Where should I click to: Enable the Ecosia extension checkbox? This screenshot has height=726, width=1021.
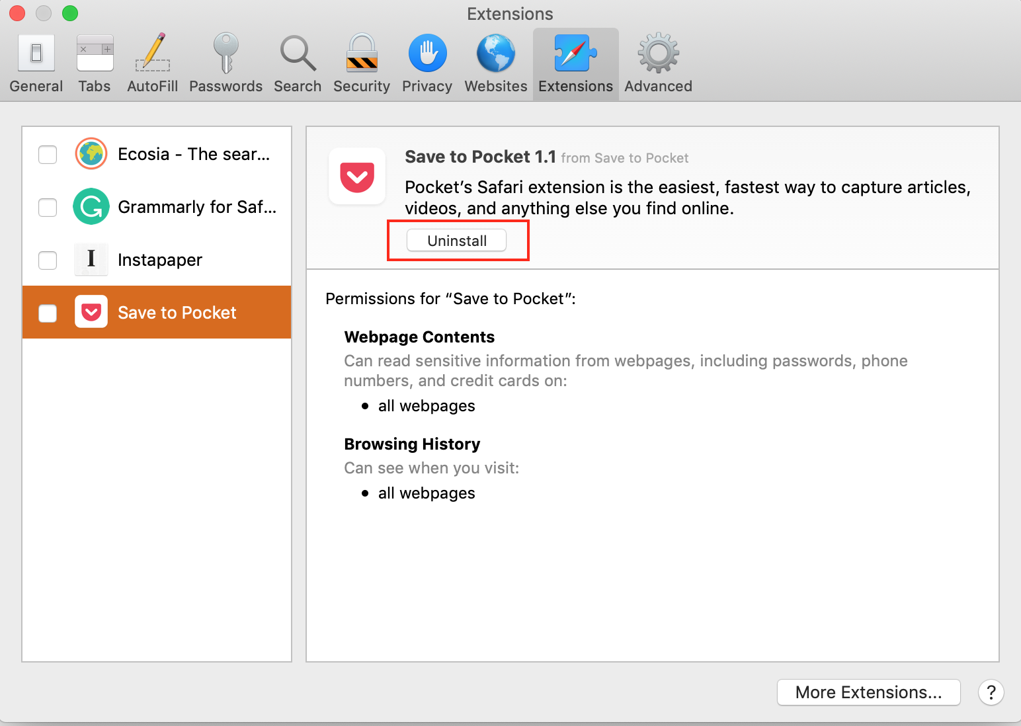click(x=48, y=154)
